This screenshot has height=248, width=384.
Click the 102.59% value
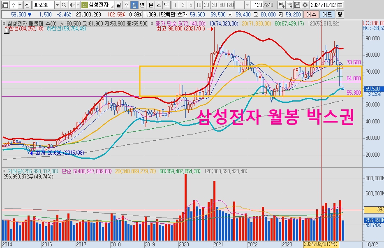coord(116,14)
